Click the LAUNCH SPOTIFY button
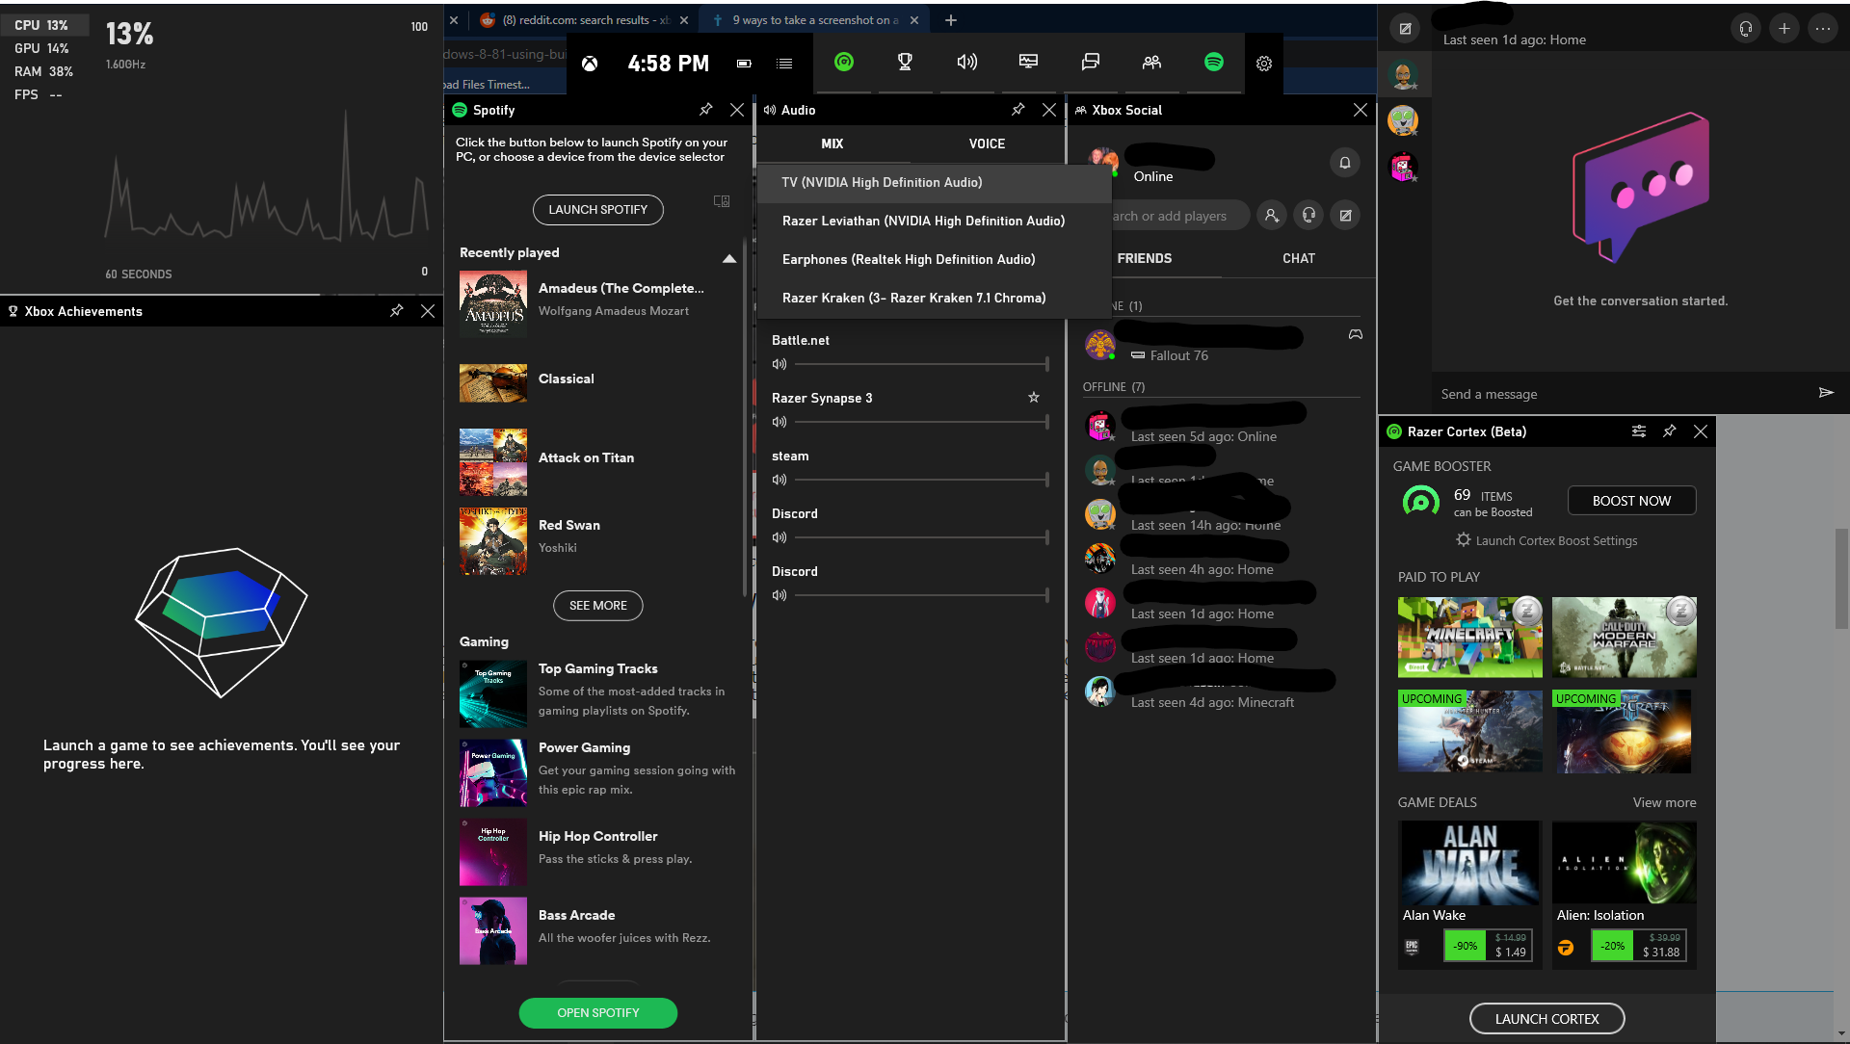Screen dimensions: 1850x1044 tap(597, 210)
